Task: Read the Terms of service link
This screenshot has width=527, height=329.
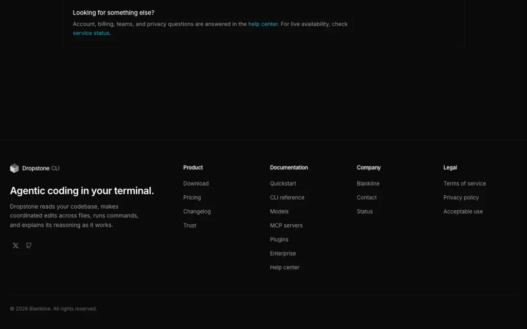Action: 465,184
